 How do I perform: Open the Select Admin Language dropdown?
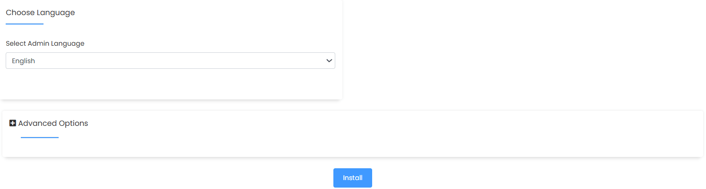[x=170, y=61]
